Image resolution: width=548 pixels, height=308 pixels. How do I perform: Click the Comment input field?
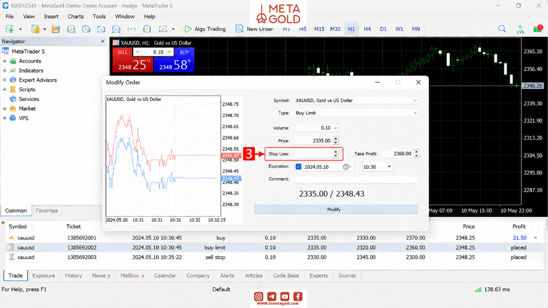(x=356, y=179)
